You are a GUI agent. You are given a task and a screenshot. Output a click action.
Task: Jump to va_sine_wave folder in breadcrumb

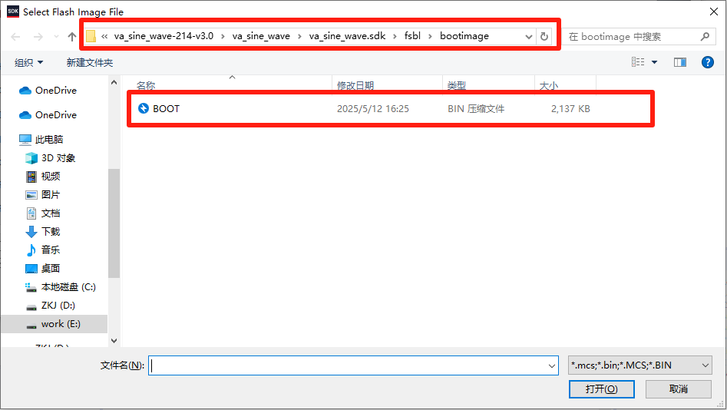[261, 36]
